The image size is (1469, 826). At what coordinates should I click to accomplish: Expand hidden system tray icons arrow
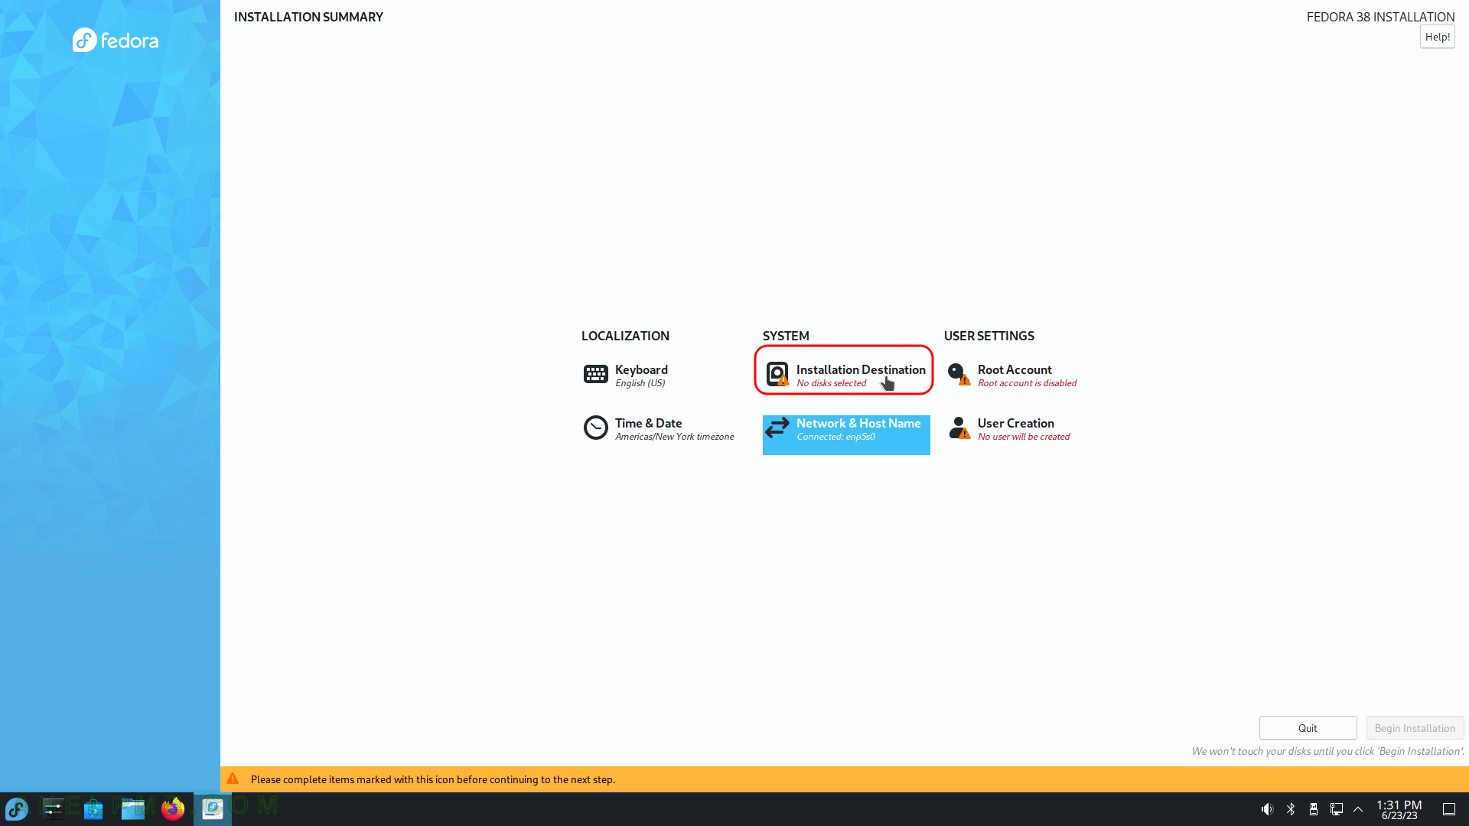pyautogui.click(x=1358, y=809)
